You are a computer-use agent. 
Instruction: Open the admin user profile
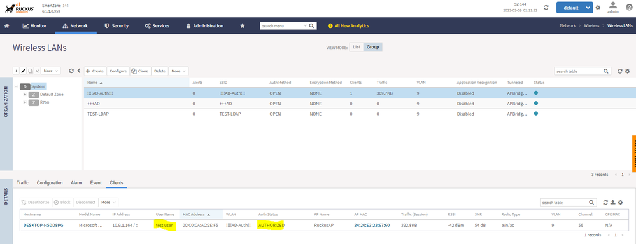pos(613,7)
